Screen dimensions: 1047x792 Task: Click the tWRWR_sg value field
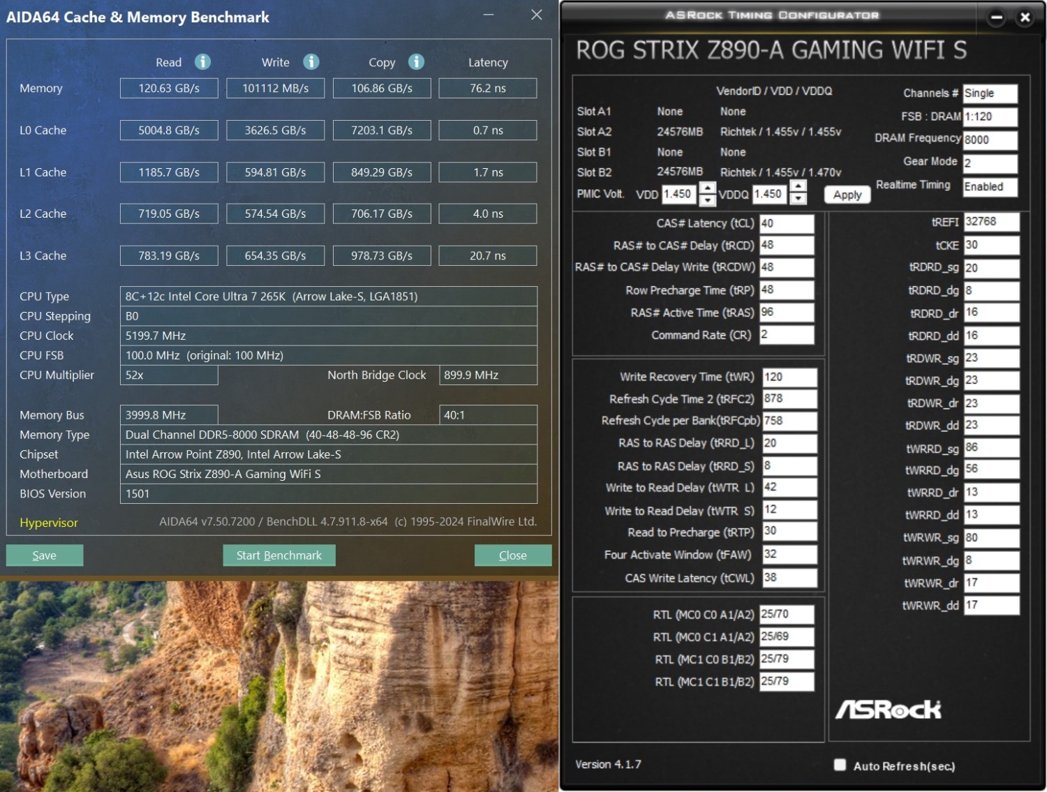click(992, 537)
